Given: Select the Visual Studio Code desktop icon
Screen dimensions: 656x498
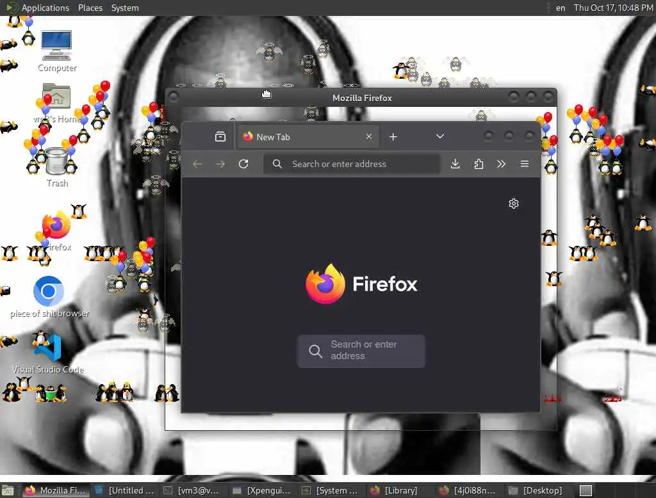Looking at the screenshot, I should 47,353.
